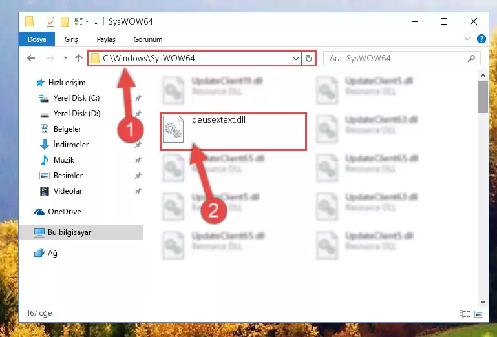The height and width of the screenshot is (337, 497).
Task: Click pin icon next to Müzik
Action: click(x=138, y=160)
